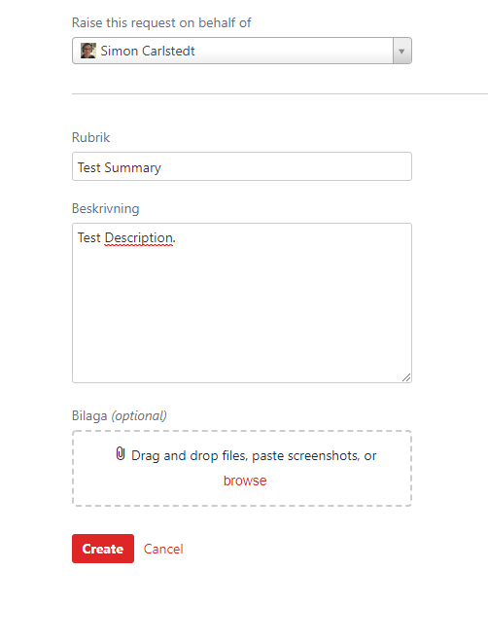Cancel the request form

pos(163,549)
